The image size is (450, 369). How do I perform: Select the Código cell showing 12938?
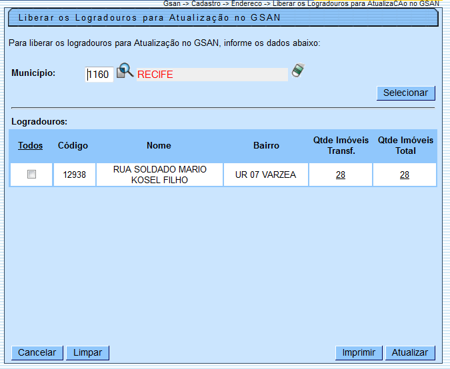75,175
